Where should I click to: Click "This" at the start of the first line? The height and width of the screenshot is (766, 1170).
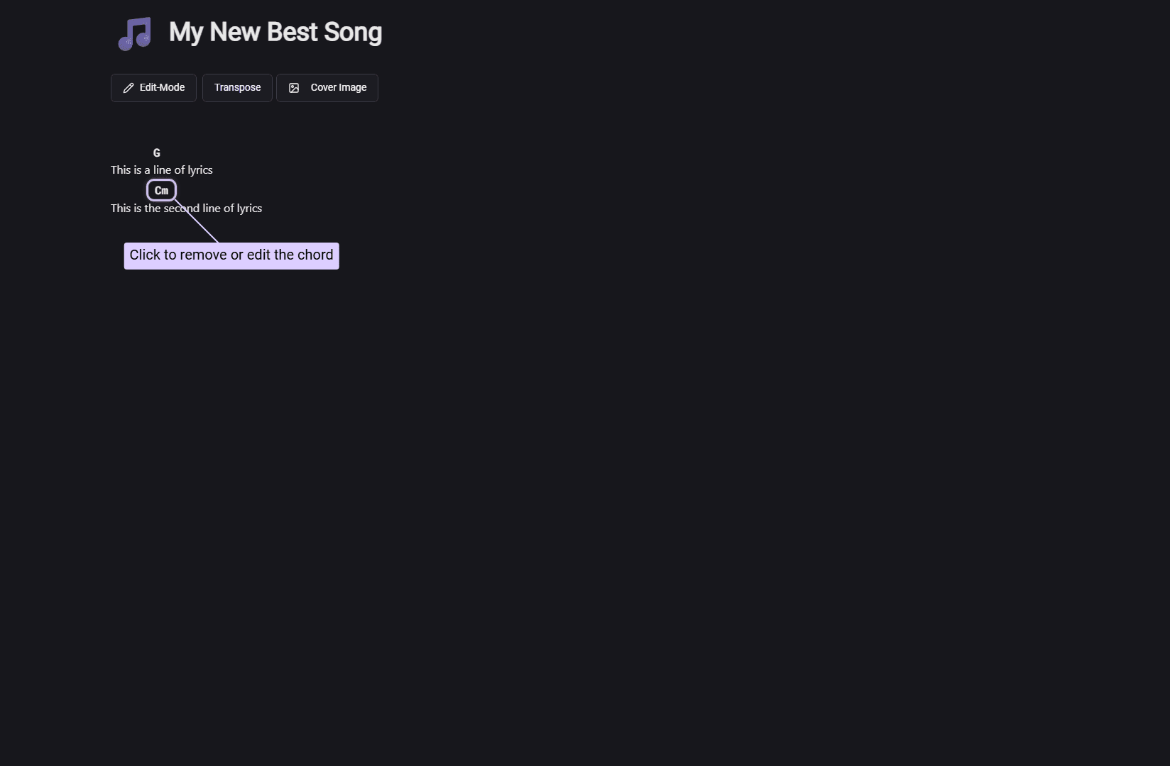point(121,170)
